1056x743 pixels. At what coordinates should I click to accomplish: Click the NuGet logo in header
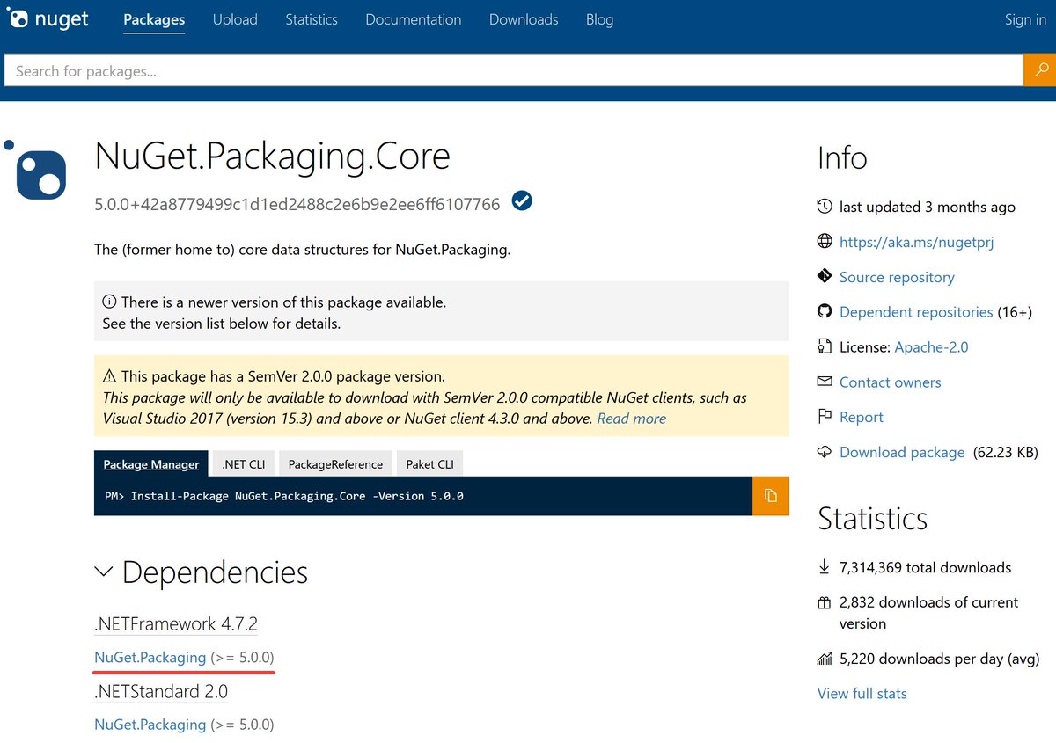pos(48,18)
